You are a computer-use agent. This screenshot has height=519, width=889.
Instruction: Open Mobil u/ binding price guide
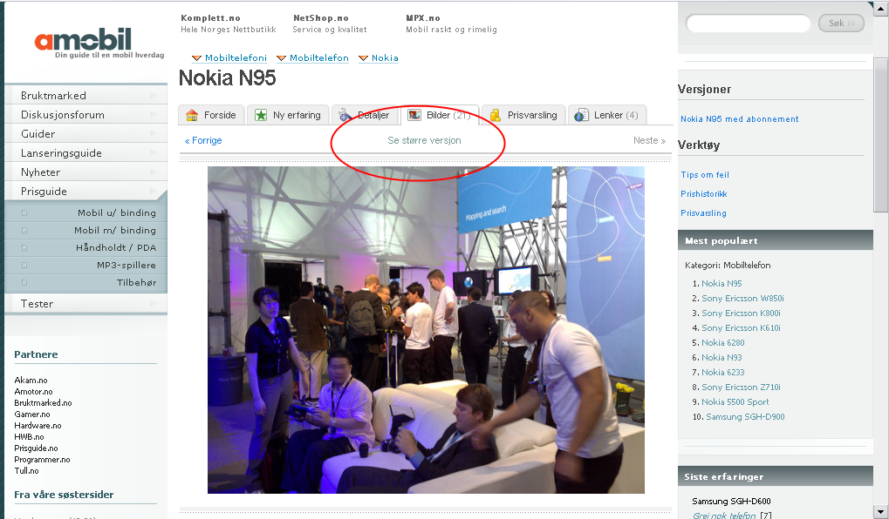tap(117, 212)
